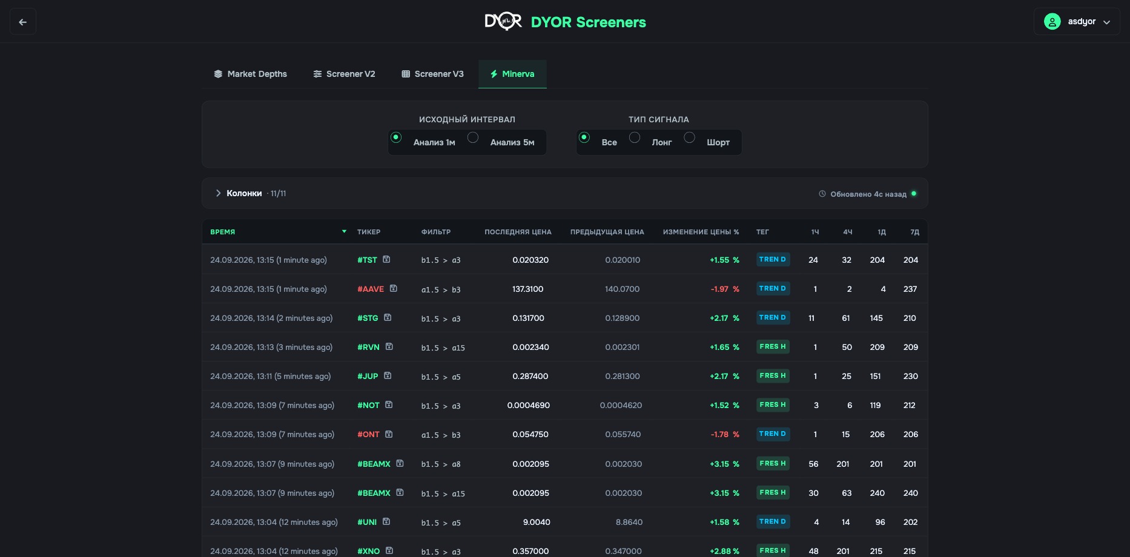Open the #STG ticker link
Image resolution: width=1130 pixels, height=557 pixels.
pyautogui.click(x=368, y=318)
